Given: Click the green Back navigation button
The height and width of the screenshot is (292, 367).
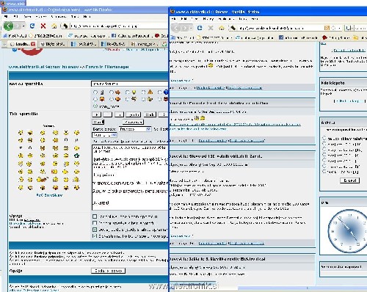Looking at the screenshot, I should 8,26.
